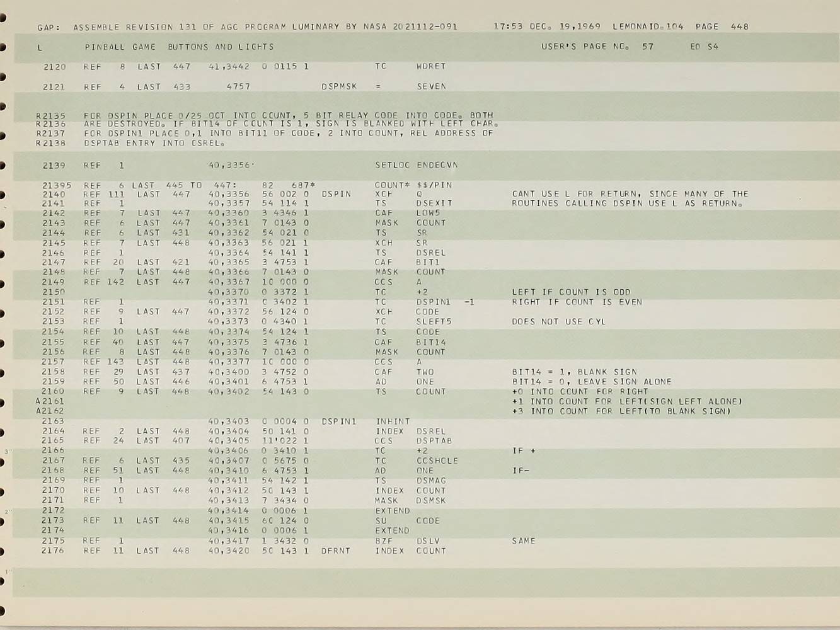Select operand 'DSPIN1 -1' on line 2151
This screenshot has height=630, width=840.
[x=445, y=302]
